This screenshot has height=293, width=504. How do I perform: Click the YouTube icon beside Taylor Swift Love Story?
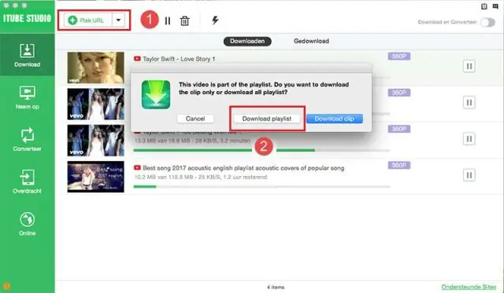point(137,59)
